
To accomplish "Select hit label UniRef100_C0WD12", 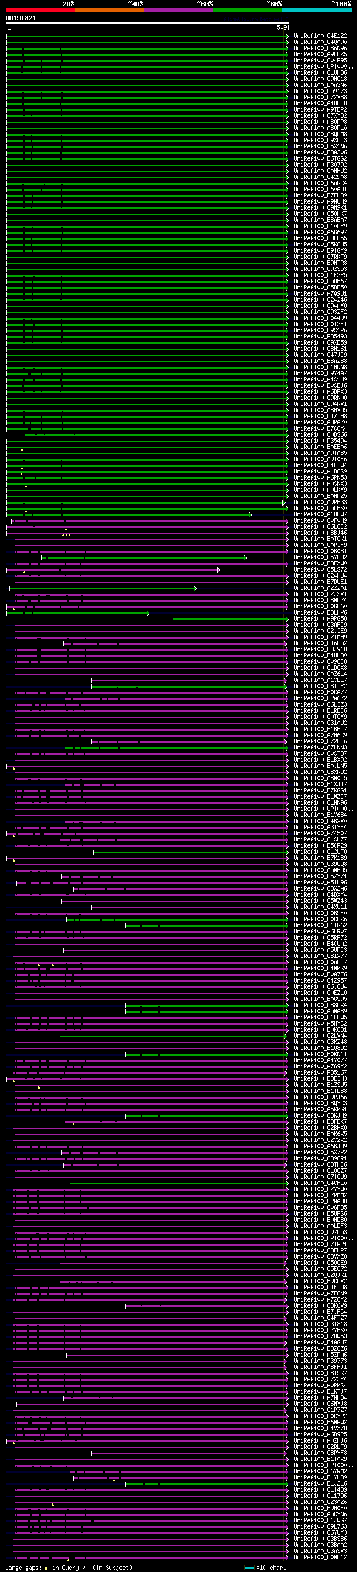I will [320, 1557].
